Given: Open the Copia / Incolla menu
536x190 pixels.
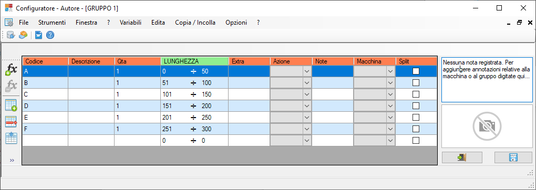Looking at the screenshot, I should [x=195, y=23].
